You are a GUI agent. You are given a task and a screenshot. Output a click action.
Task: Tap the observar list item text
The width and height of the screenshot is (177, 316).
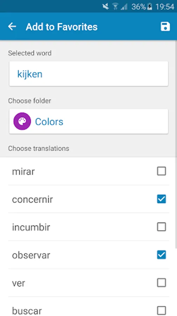31,255
